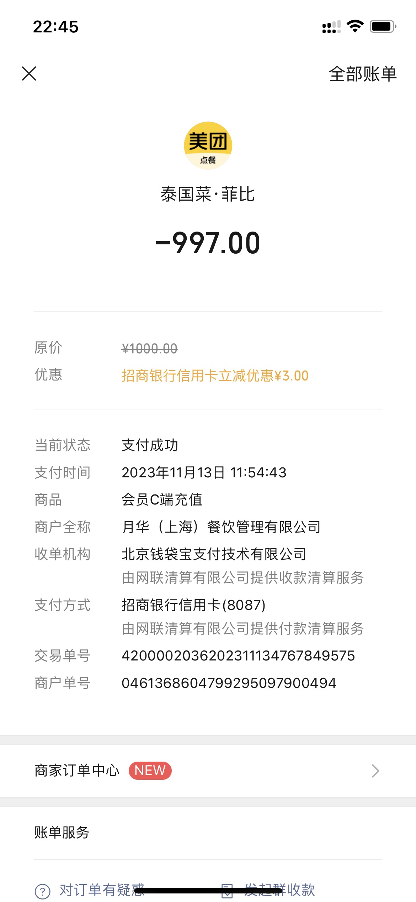The image size is (416, 902).
Task: Tap the 发起群收款 group collection icon
Action: coord(227,891)
